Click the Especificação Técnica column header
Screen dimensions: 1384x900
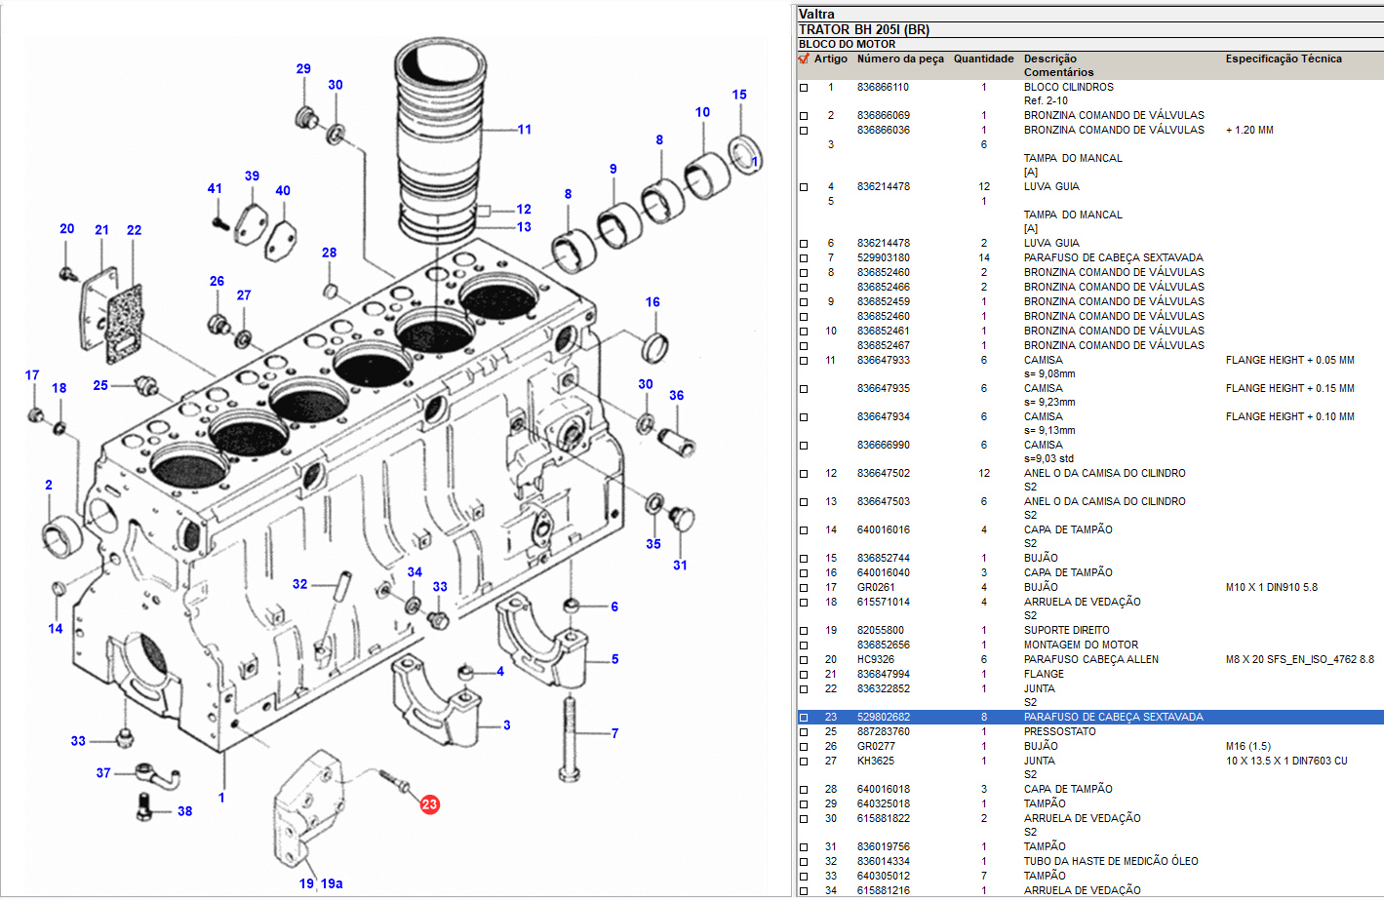point(1283,59)
